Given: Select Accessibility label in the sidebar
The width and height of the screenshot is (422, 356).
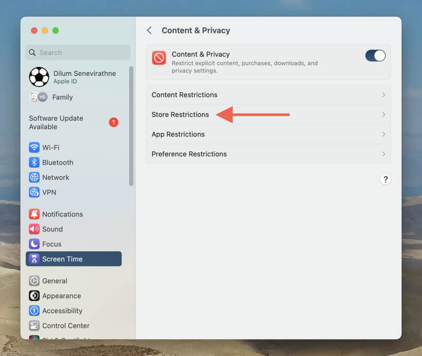Looking at the screenshot, I should click(62, 311).
